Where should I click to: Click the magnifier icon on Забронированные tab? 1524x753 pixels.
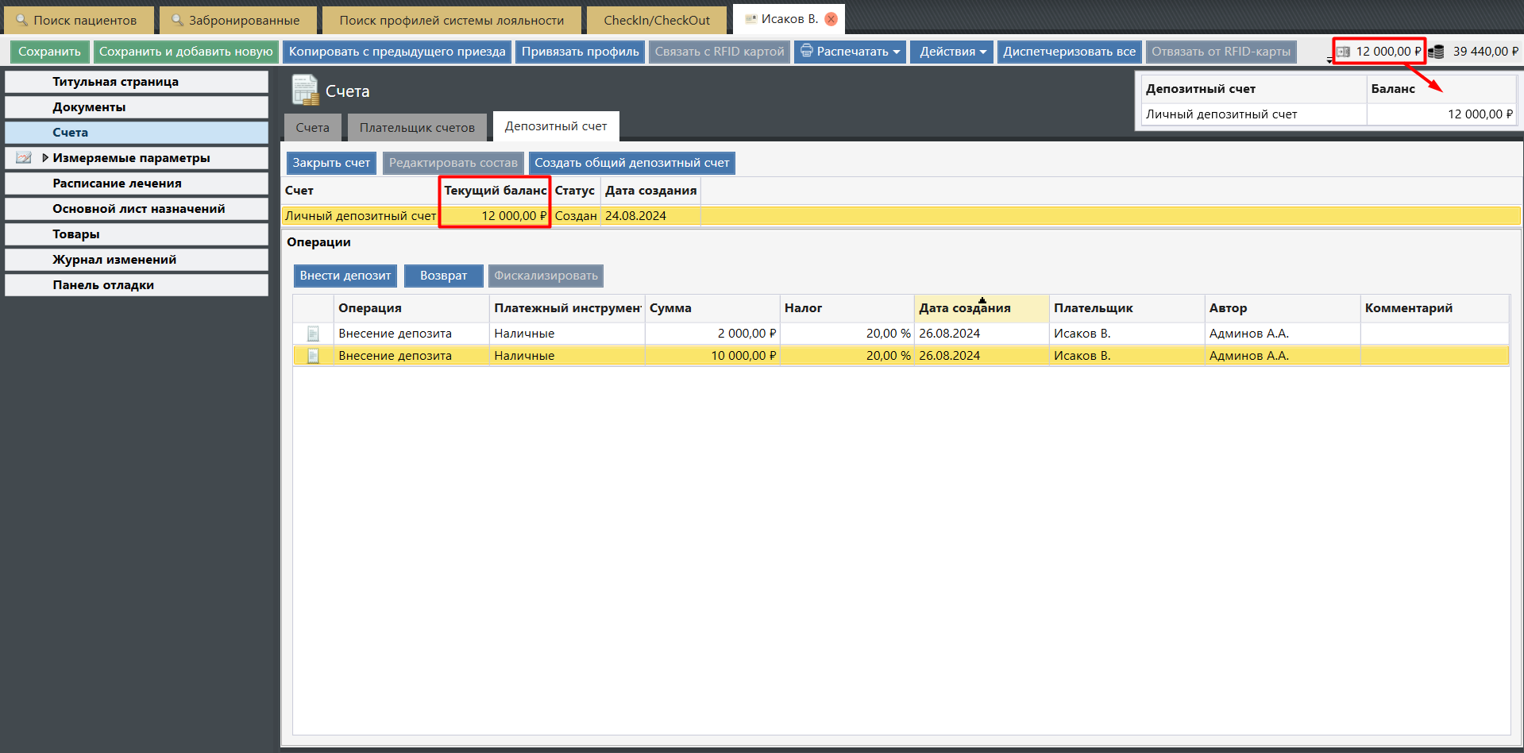[177, 20]
